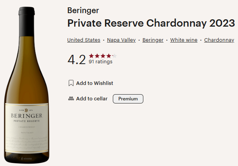
Task: Open the Napa Valley region link
Action: point(121,40)
